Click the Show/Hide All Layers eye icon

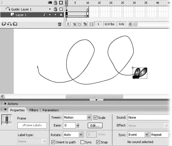click(50, 3)
